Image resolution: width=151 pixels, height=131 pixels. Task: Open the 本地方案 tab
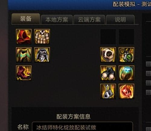pos(57,20)
